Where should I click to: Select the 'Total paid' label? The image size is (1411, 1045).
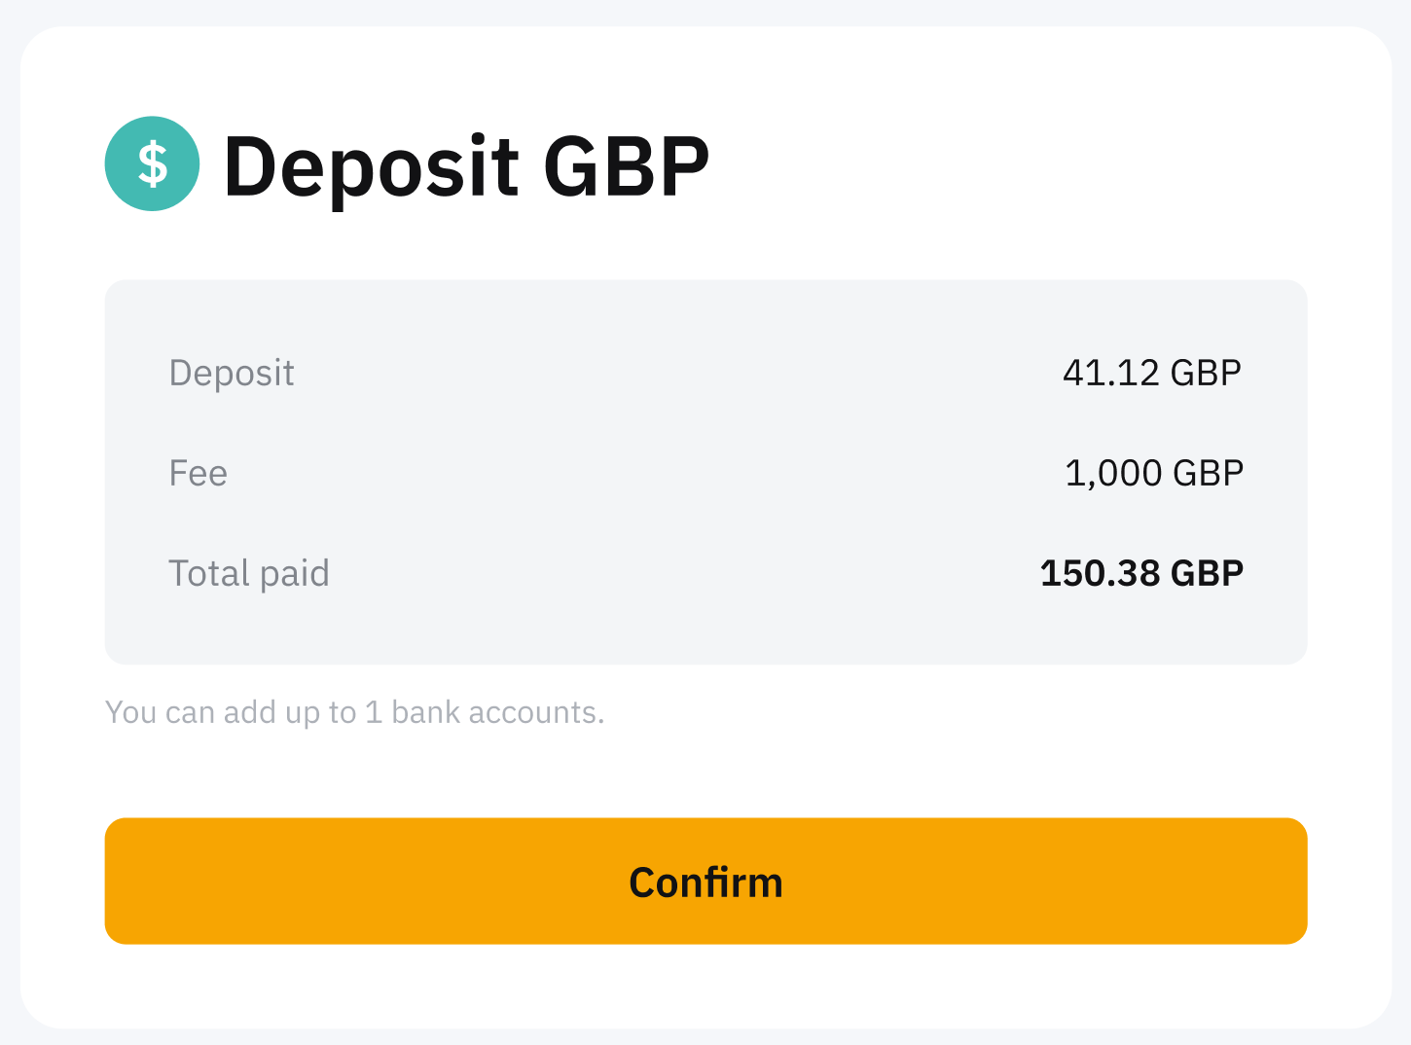[249, 574]
